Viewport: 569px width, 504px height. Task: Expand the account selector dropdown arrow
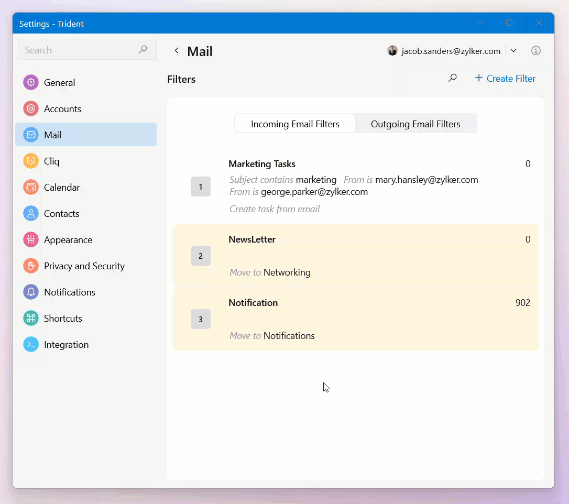(x=513, y=50)
